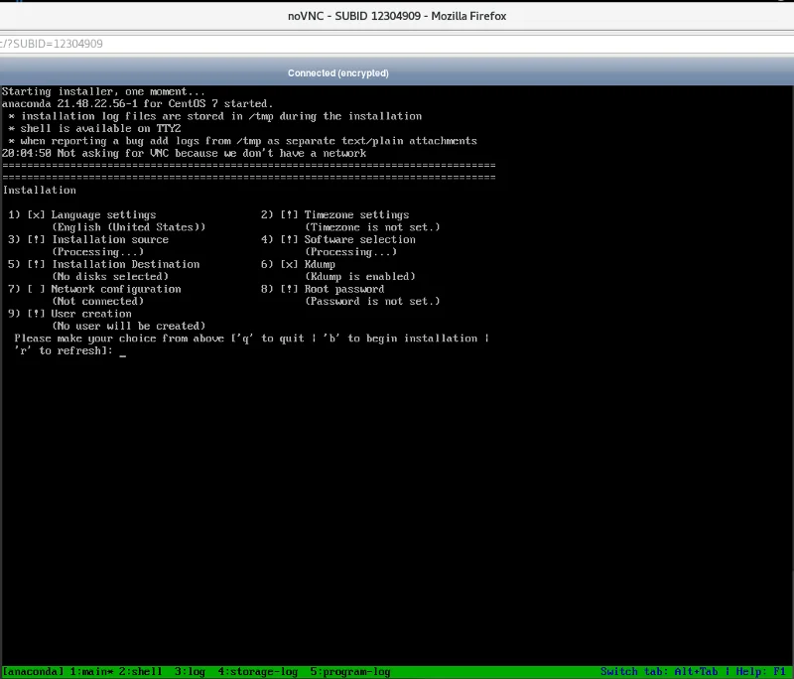This screenshot has width=794, height=679.
Task: Click the Root password [!] warning marker
Action: [289, 289]
